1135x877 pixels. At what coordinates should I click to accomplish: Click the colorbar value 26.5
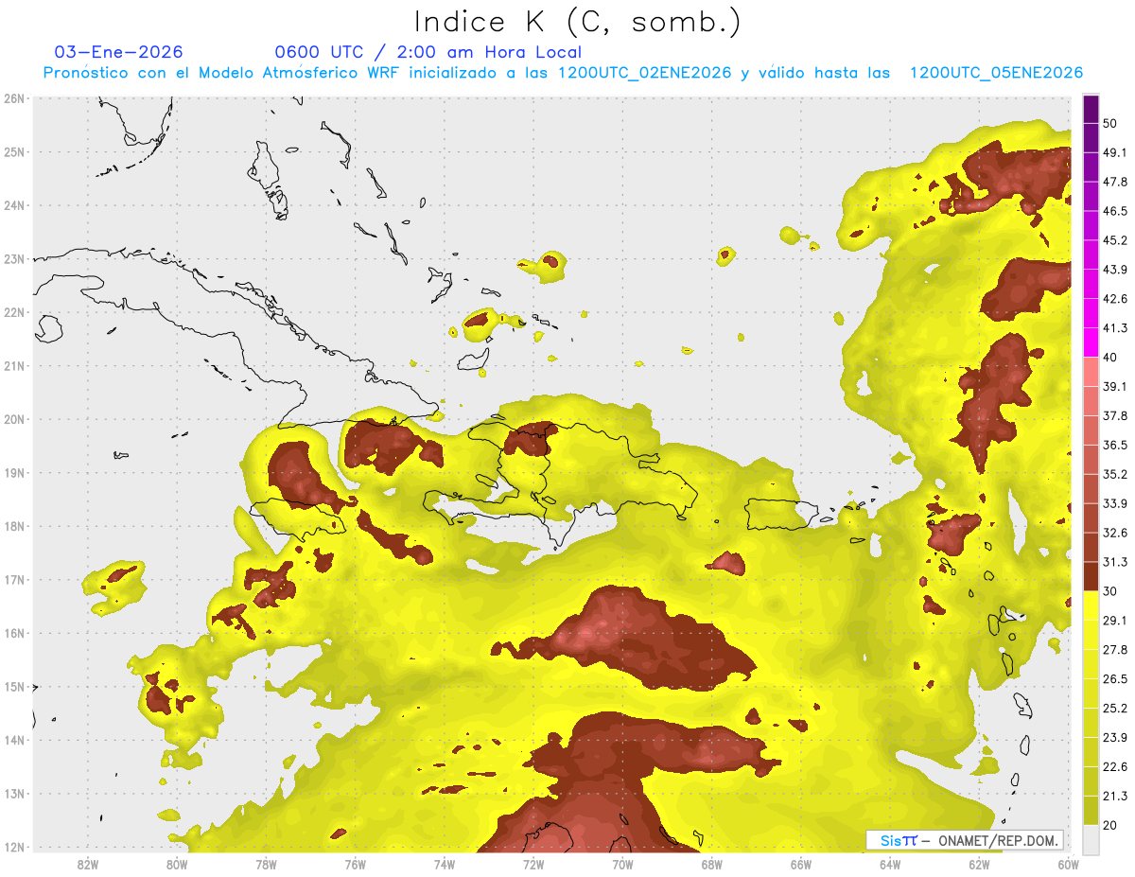(1114, 678)
